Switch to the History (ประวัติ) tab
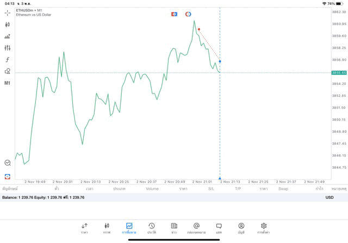 (151, 228)
